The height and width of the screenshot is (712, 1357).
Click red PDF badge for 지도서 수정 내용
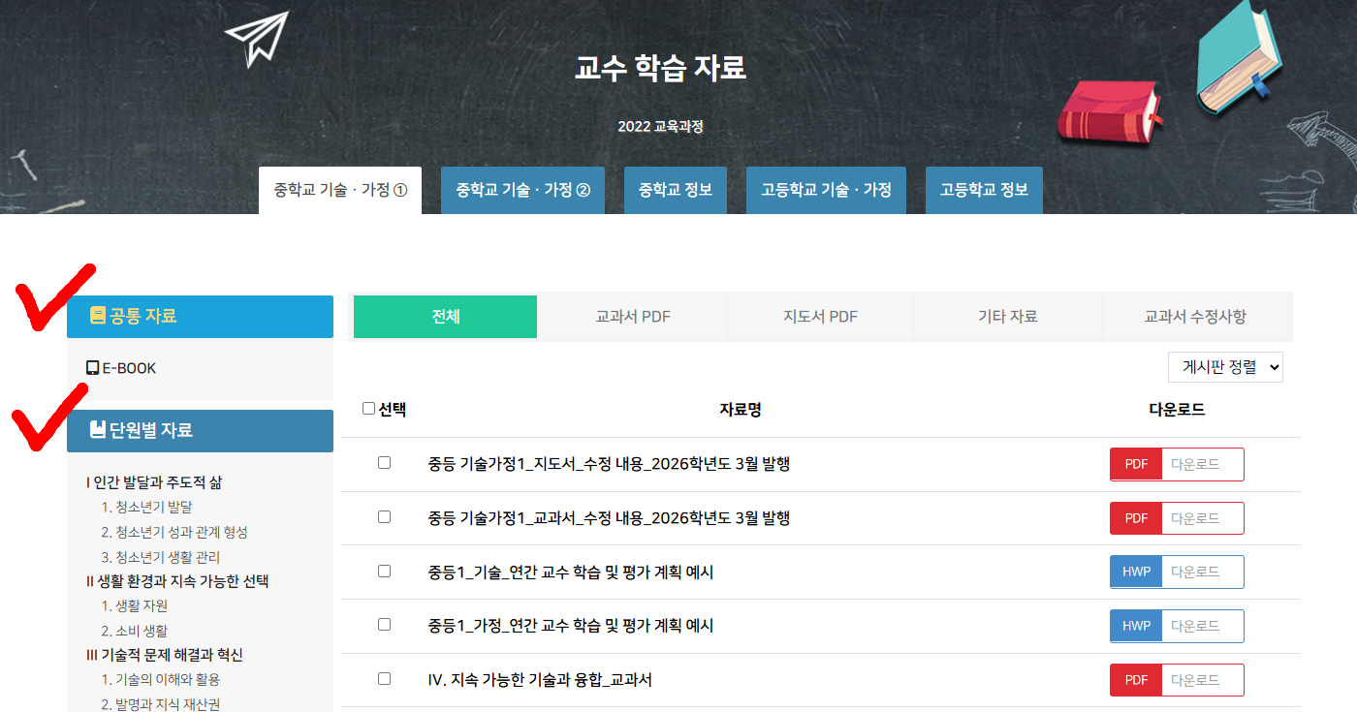(1136, 464)
